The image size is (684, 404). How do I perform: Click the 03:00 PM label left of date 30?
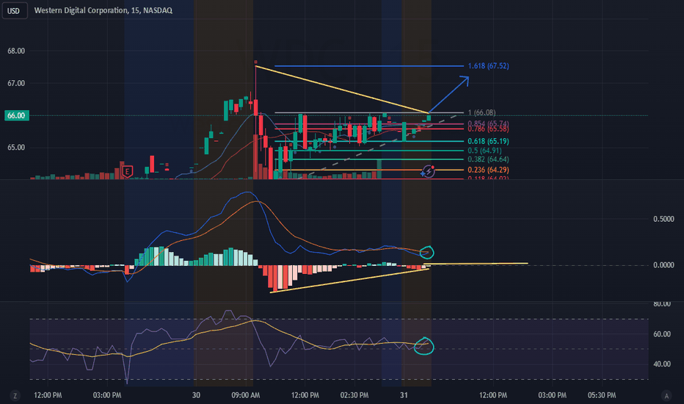pyautogui.click(x=107, y=395)
